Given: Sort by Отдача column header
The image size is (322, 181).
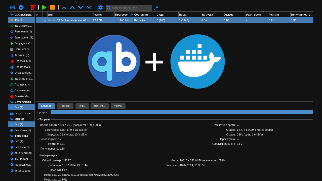Looking at the screenshot, I should click(234, 15).
